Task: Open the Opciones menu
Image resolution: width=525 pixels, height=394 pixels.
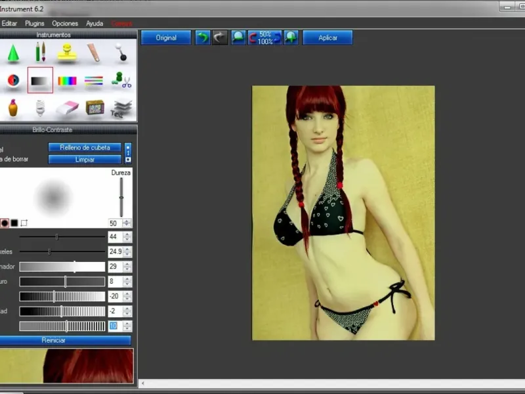Action: click(65, 23)
